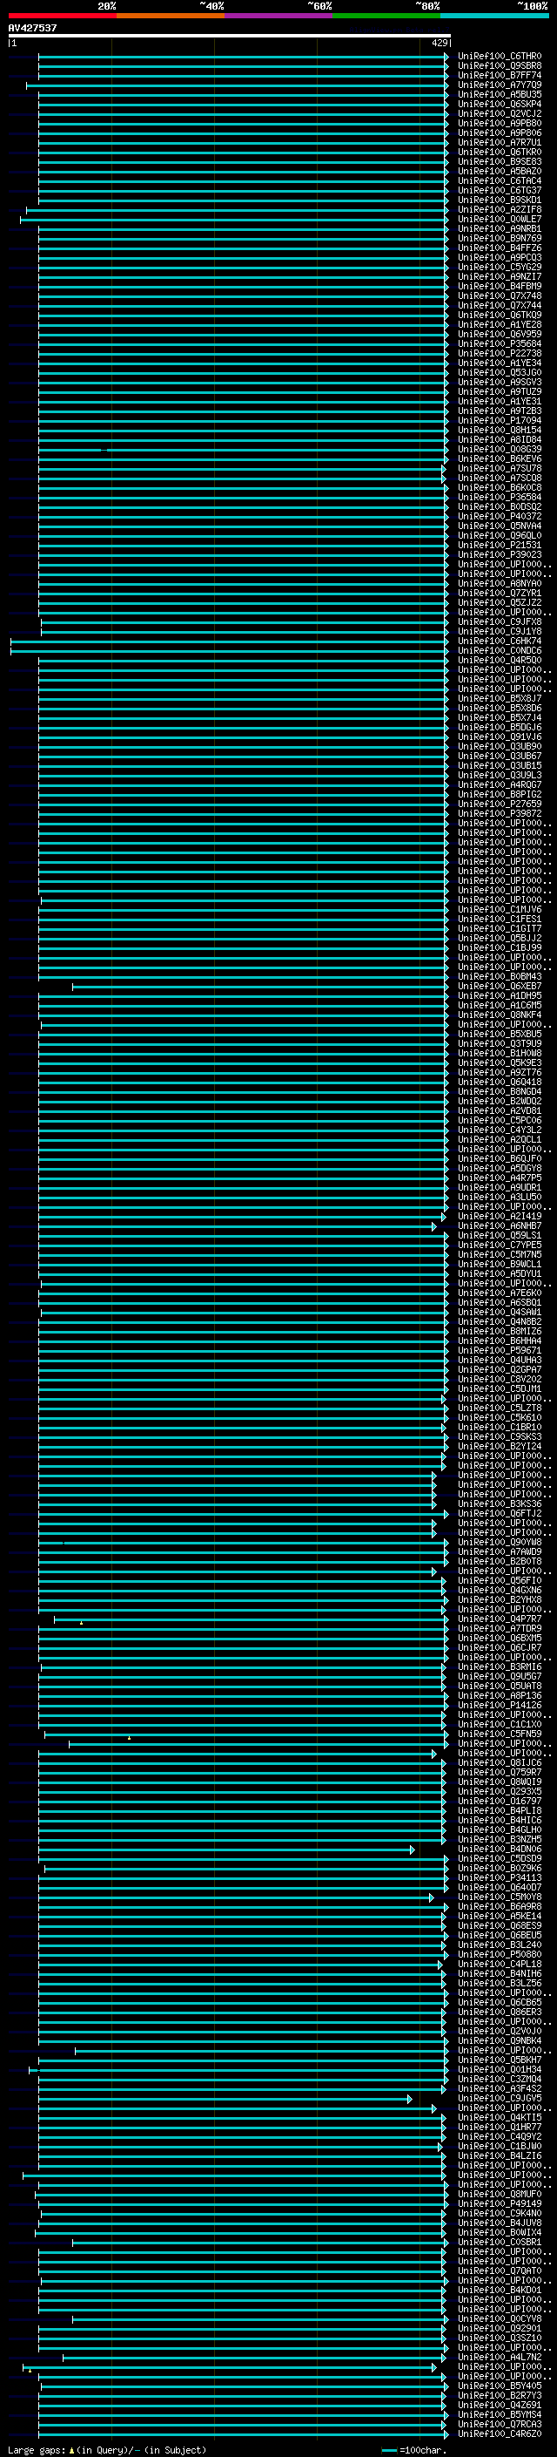Click the orange ~40% identity legend segment
The image size is (557, 2457).
pos(171,16)
